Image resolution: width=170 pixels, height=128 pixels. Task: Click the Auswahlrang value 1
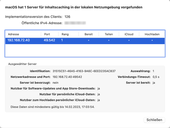pos(153,71)
